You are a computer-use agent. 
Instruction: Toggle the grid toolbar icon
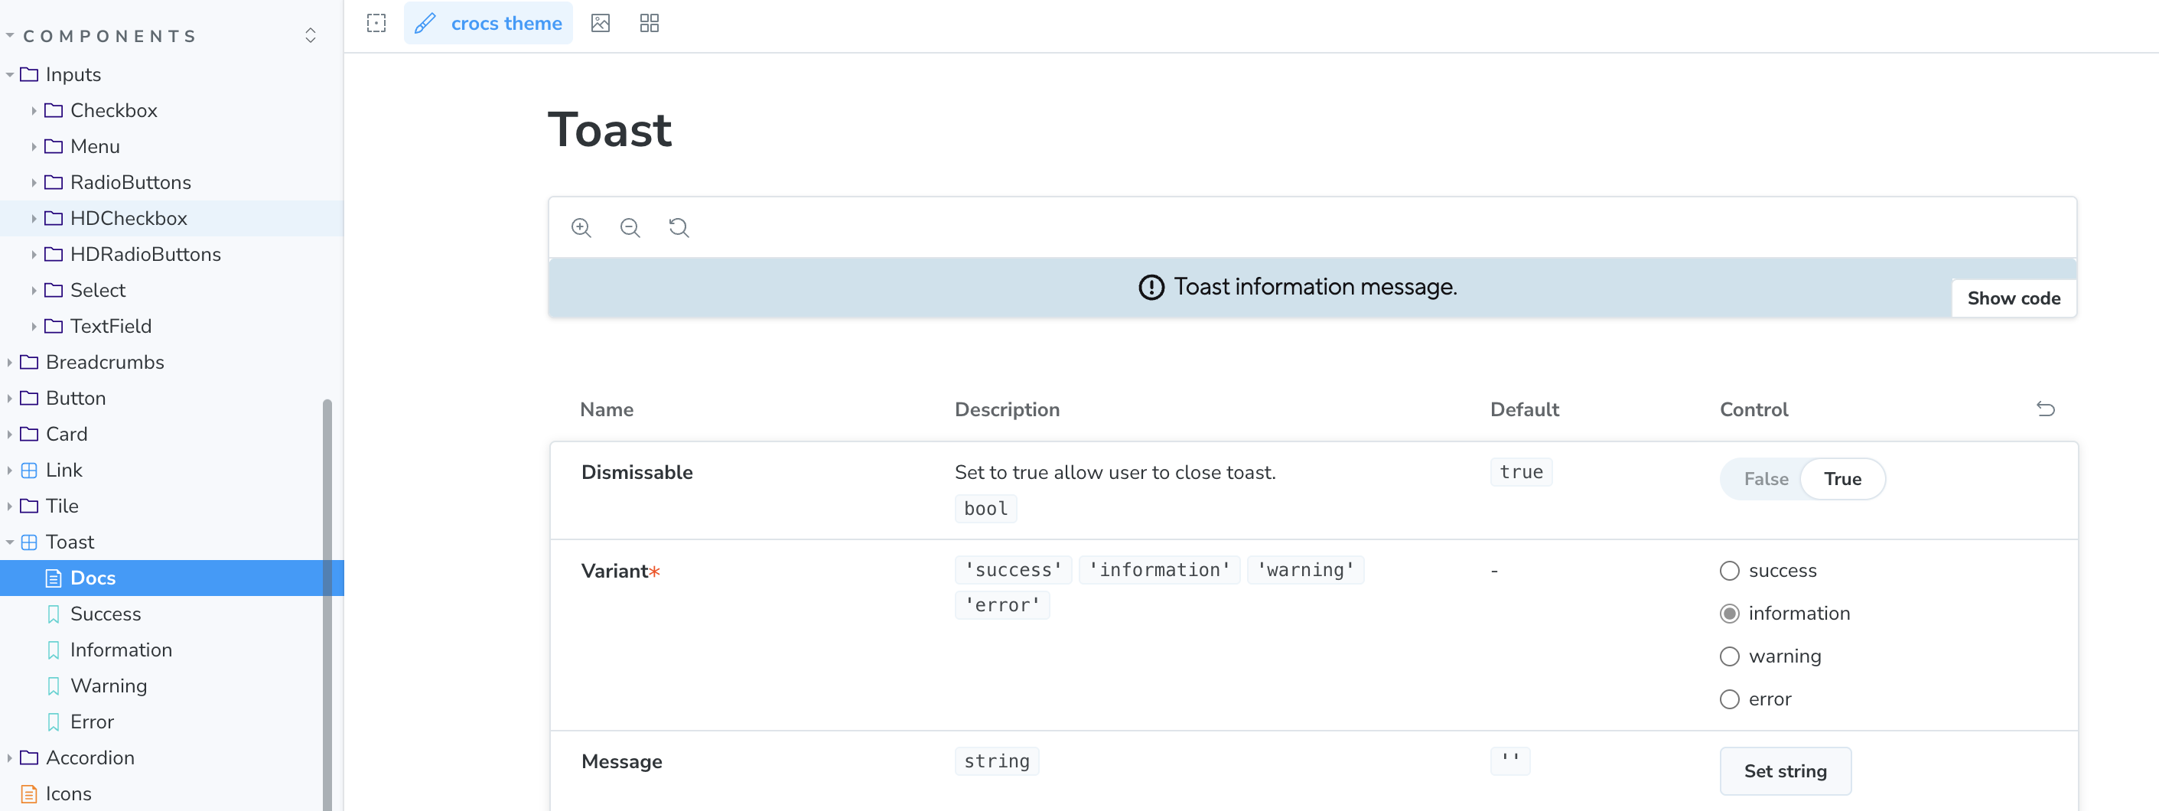(x=649, y=24)
